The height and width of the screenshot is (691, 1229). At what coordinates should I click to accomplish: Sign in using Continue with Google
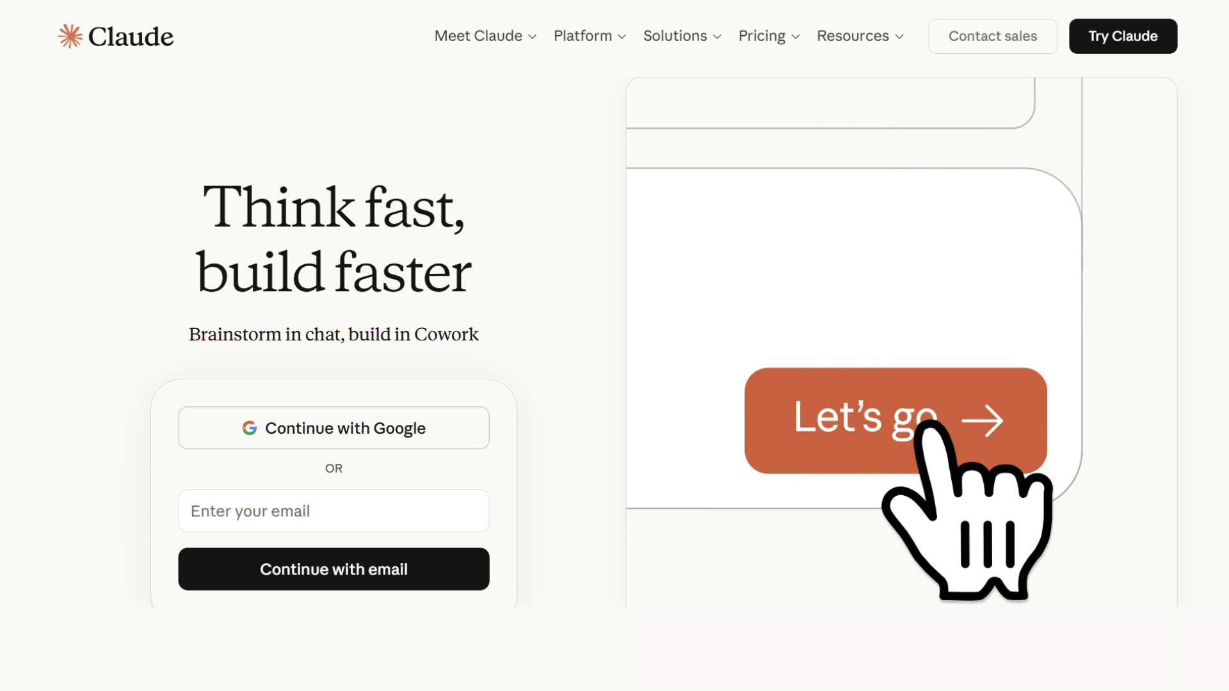tap(333, 428)
